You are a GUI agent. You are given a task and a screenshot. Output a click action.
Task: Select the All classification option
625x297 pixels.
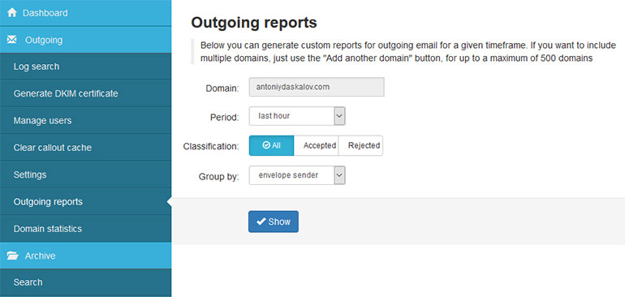pos(271,145)
